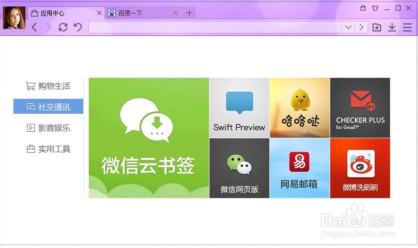
Task: Focus the address bar input field
Action: (215, 27)
